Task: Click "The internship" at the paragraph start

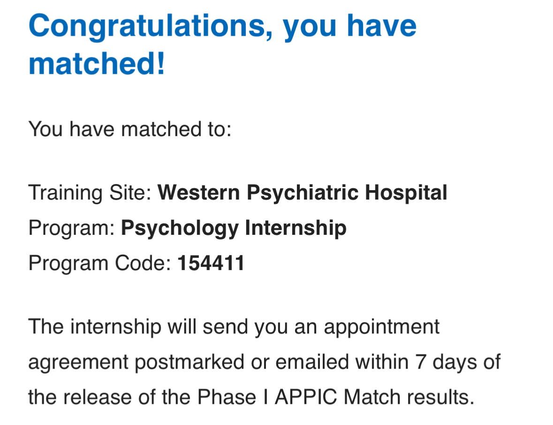Action: (x=94, y=327)
